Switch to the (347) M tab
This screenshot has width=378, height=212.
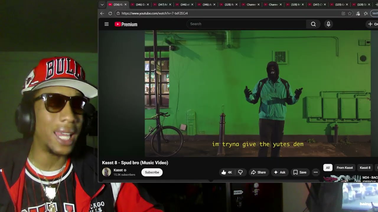coord(162,4)
